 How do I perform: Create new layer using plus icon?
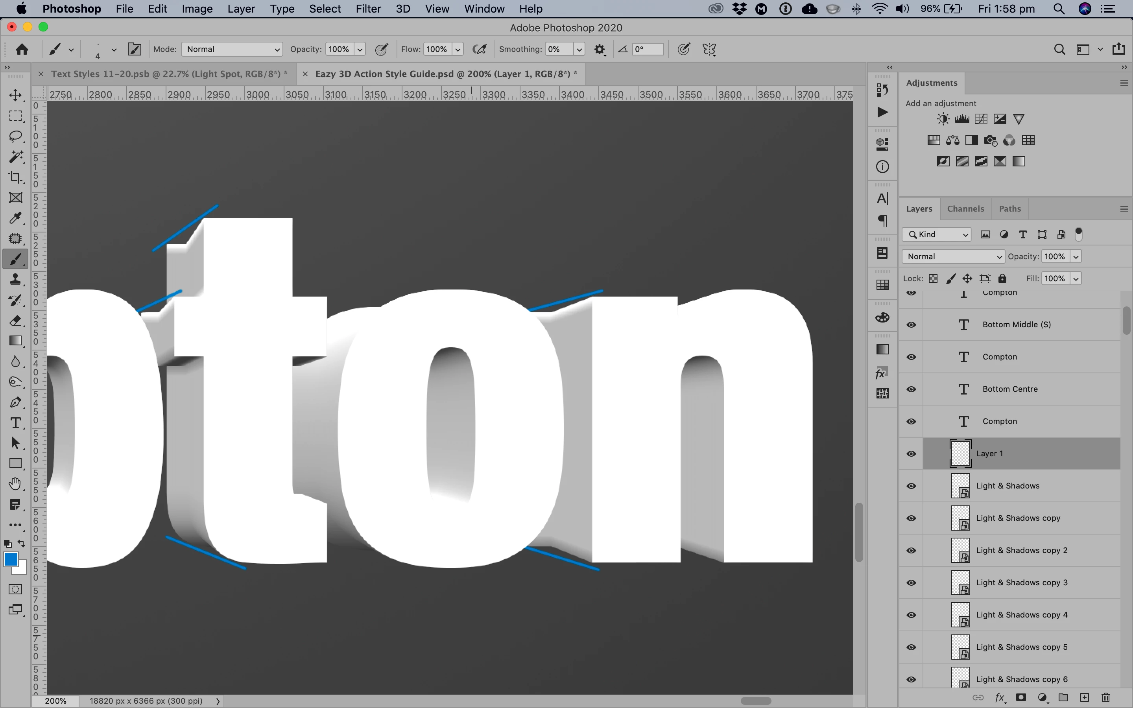click(1084, 698)
